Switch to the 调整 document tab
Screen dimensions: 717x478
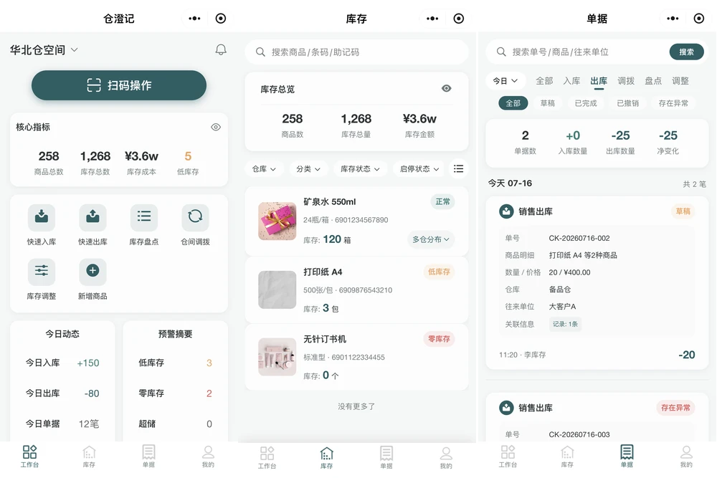pos(680,81)
